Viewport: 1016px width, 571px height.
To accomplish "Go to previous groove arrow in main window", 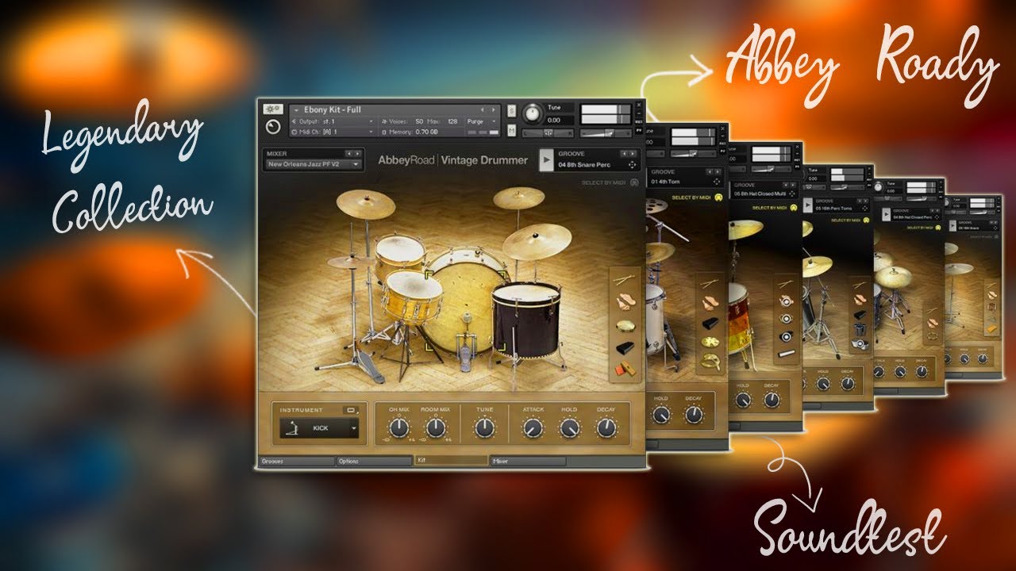I will [x=624, y=153].
